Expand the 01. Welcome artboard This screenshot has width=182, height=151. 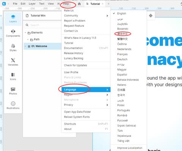tap(25, 46)
